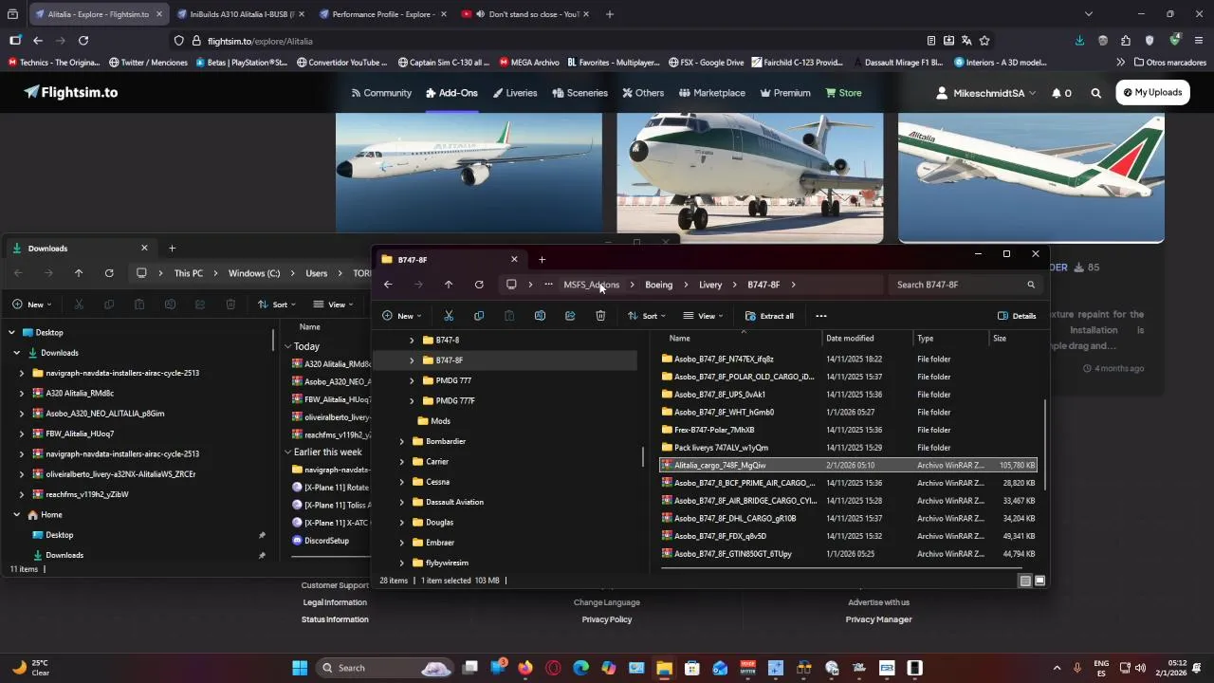Sort by the Date modified column header
1214x683 pixels.
point(850,339)
